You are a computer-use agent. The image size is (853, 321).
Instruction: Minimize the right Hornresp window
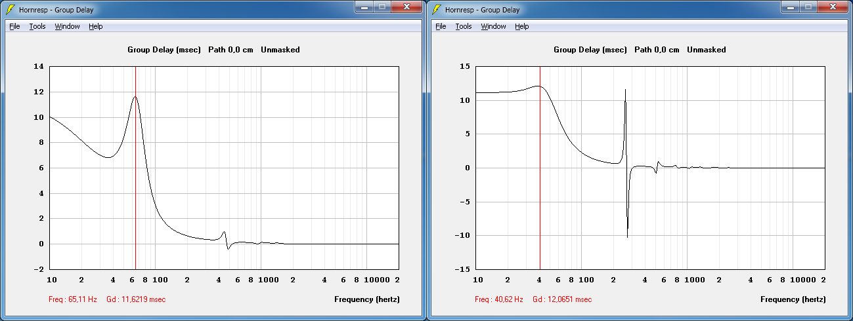pyautogui.click(x=791, y=7)
